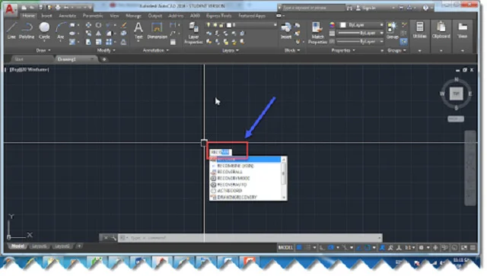Open the annotation scale 1:1 dropdown
The width and height of the screenshot is (487, 276).
coord(410,247)
